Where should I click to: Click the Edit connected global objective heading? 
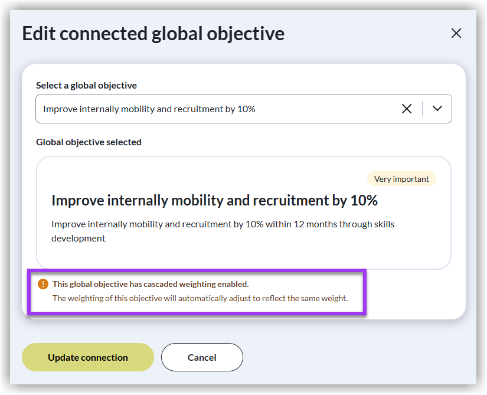pos(153,34)
